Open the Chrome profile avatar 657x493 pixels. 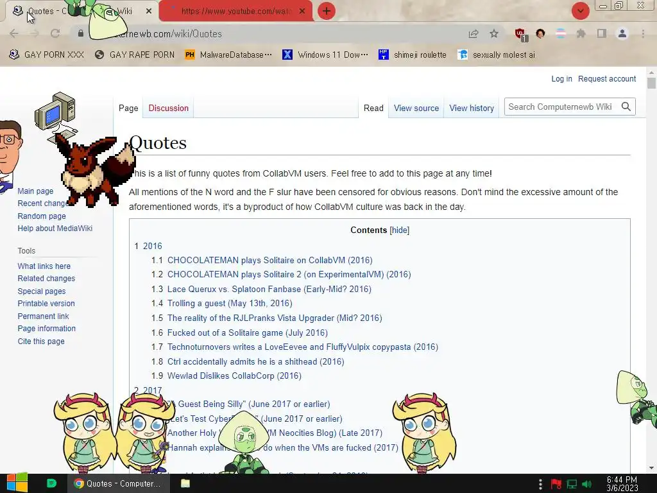[x=622, y=33]
